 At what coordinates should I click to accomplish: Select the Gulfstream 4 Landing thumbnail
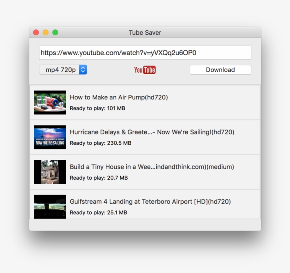point(50,207)
